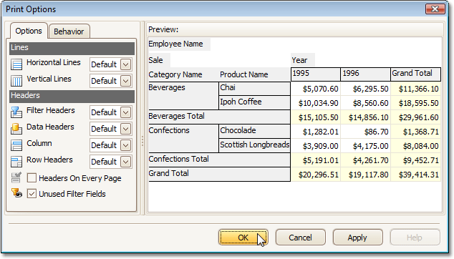
Task: Click the Headers section header
Action: point(72,96)
